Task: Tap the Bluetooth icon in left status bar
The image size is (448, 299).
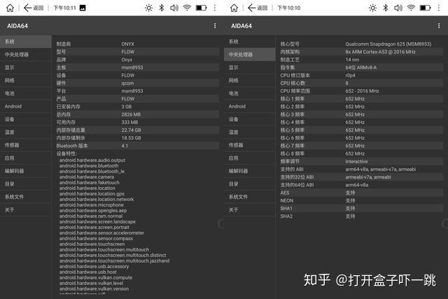Action: tap(162, 8)
